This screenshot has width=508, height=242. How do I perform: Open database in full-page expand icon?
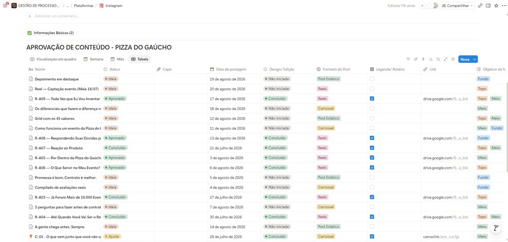pos(446,59)
